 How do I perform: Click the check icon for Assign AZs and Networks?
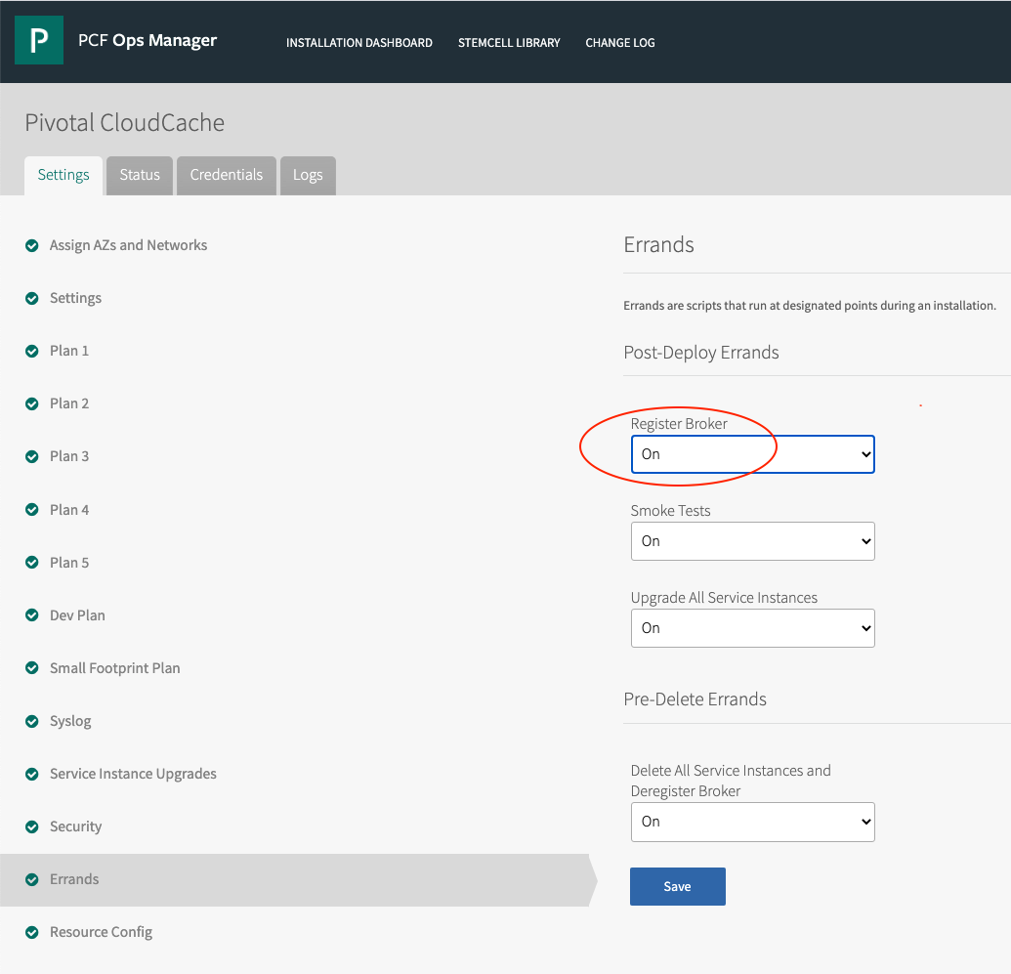point(32,245)
